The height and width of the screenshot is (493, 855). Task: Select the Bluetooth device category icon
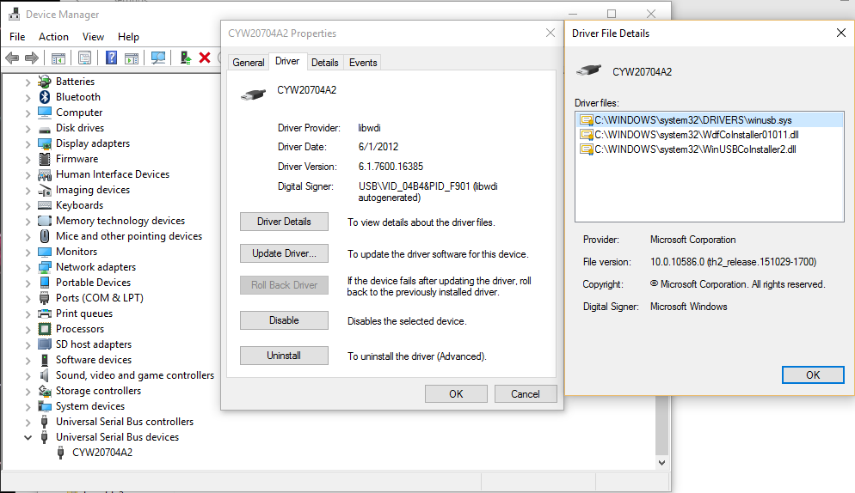[45, 97]
